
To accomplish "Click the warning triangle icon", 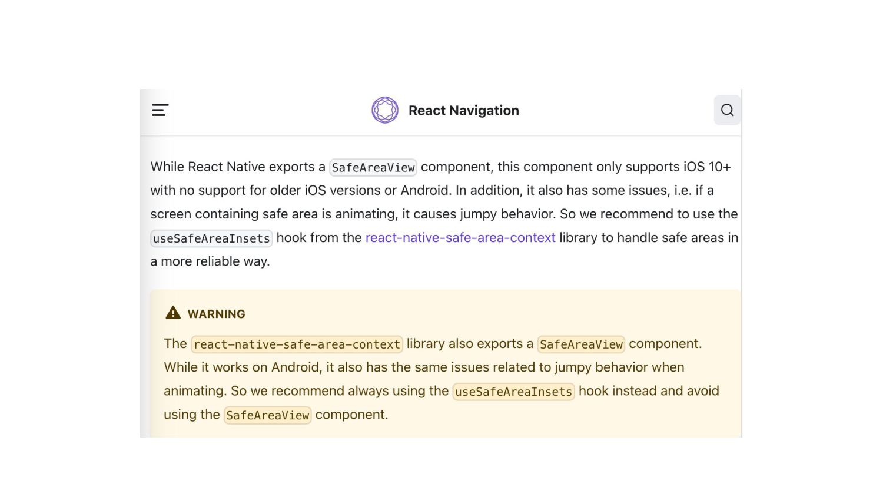I will coord(173,313).
